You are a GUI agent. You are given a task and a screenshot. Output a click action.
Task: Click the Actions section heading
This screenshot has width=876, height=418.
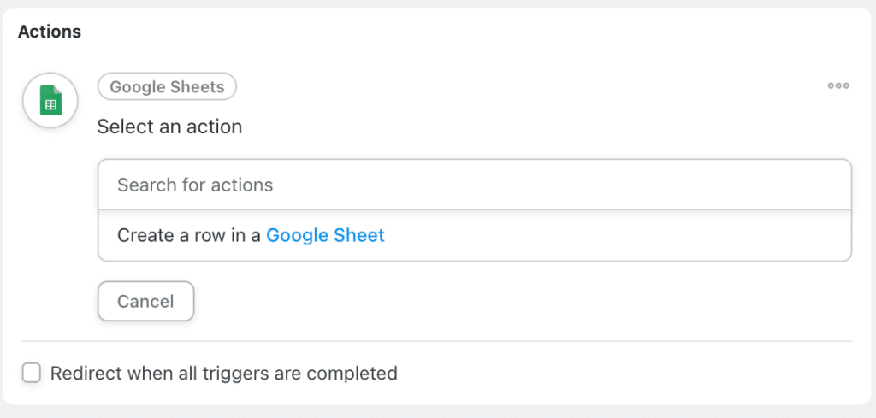[50, 32]
